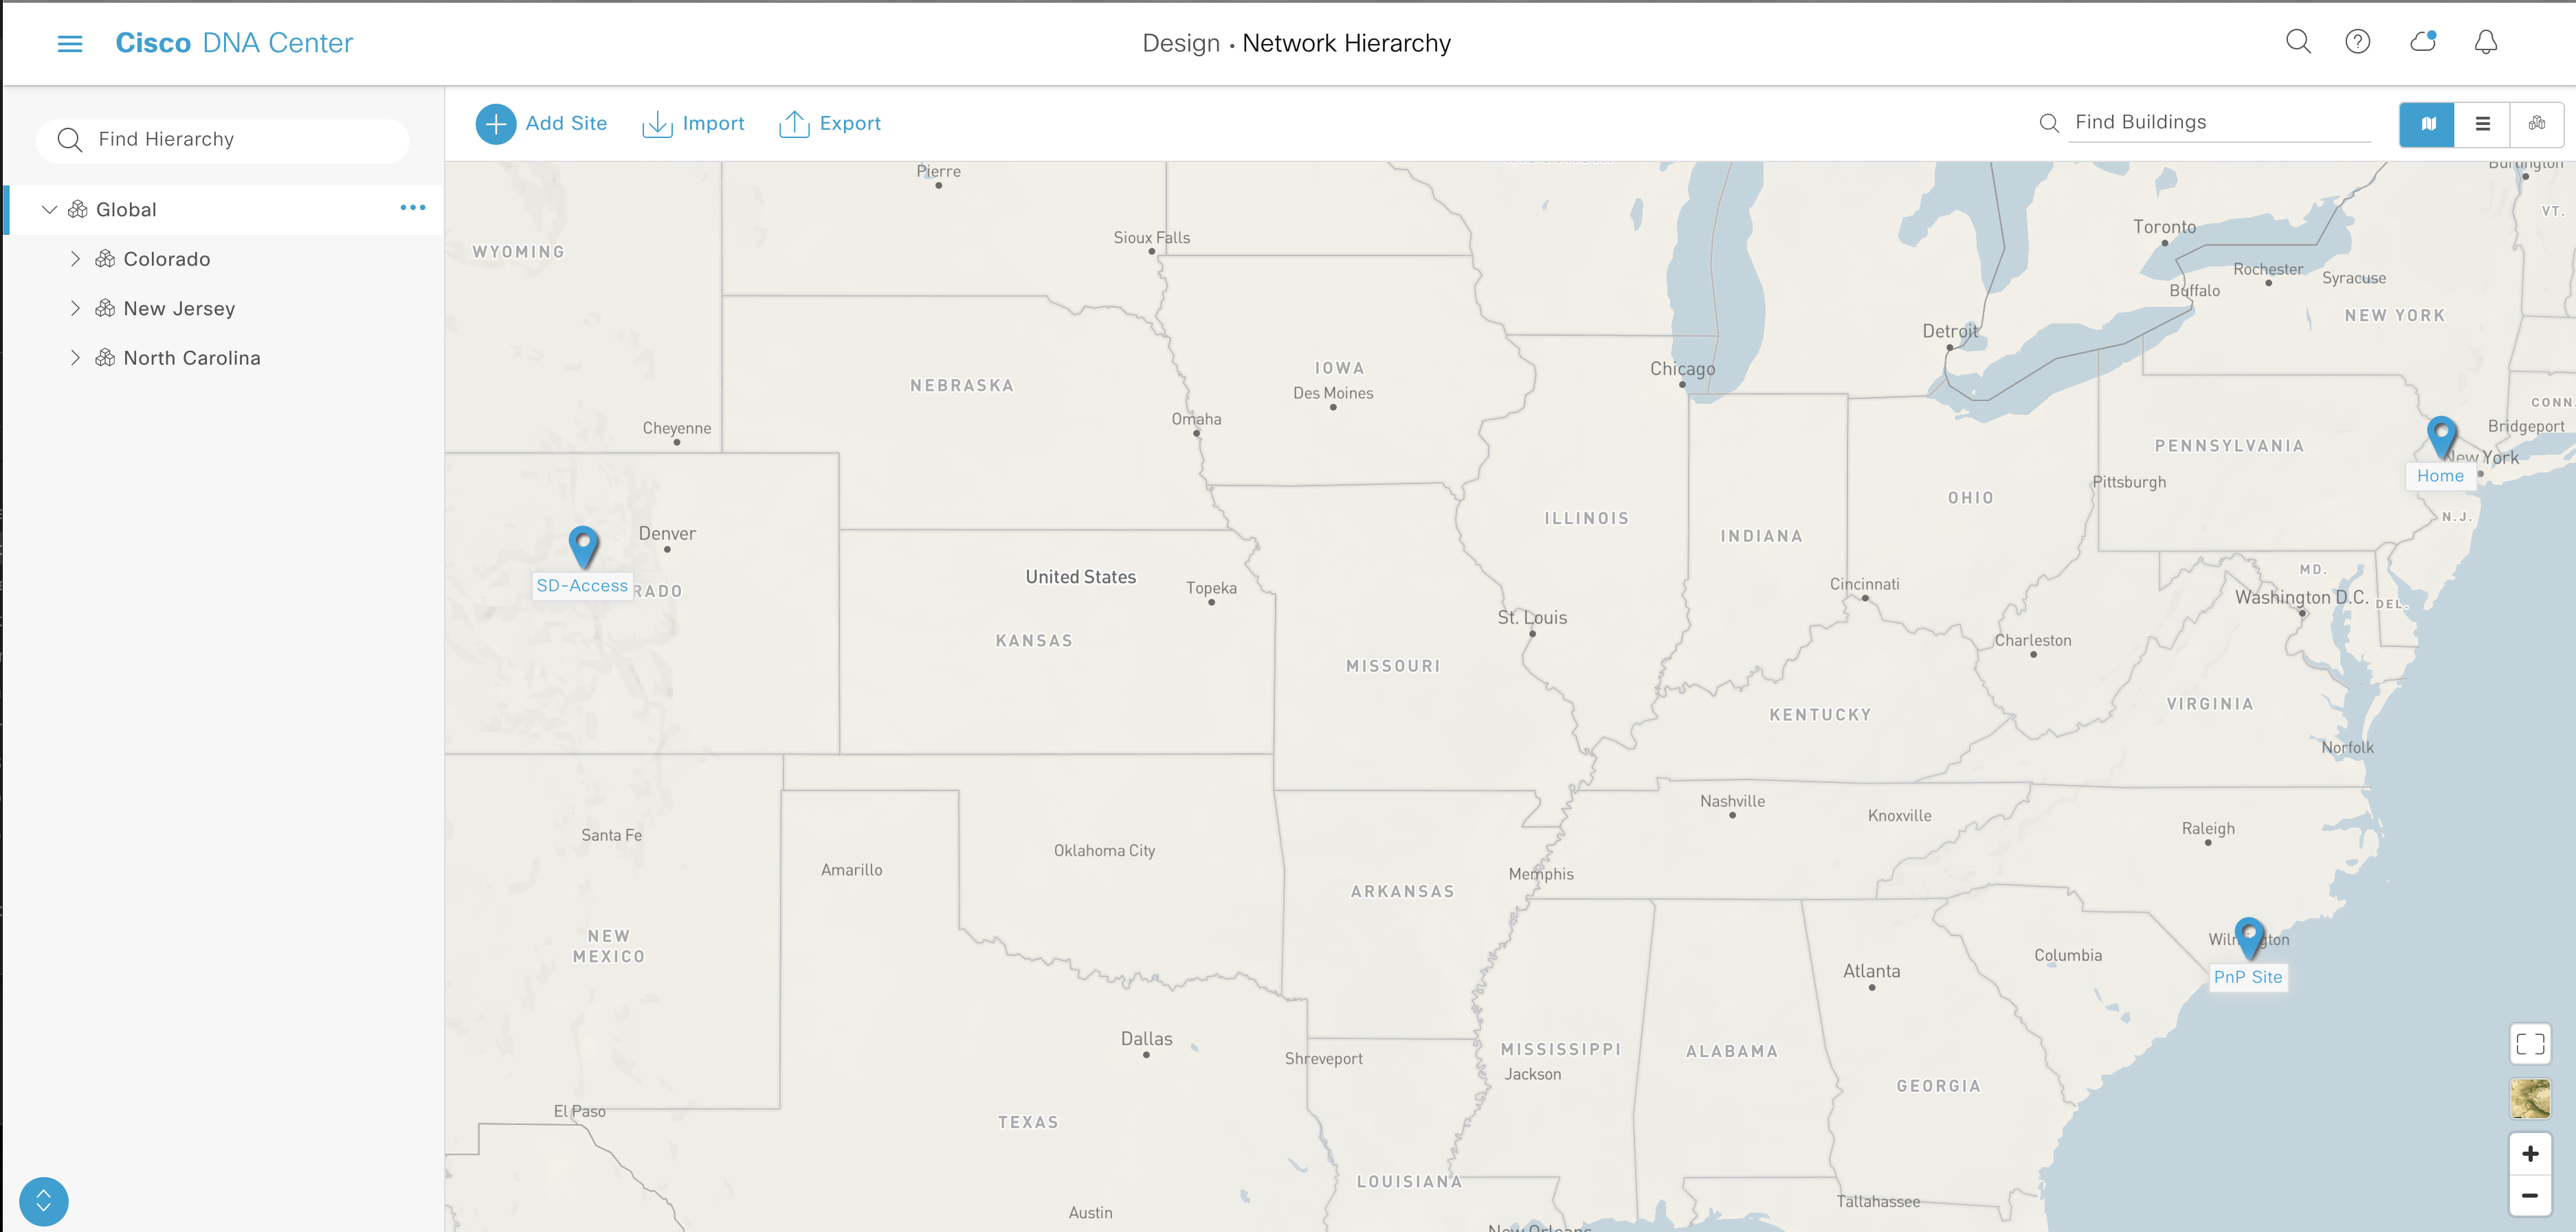Toggle map fullscreen mode icon
Screen dimensions: 2576x1232
pos(2530,1044)
